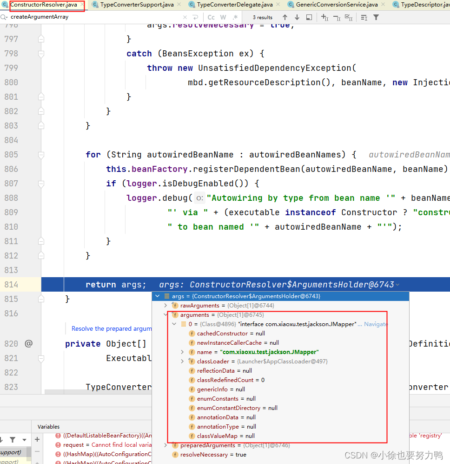Click the override gutter icon at line 820
Screen dimensions: 450x464
[x=29, y=343]
